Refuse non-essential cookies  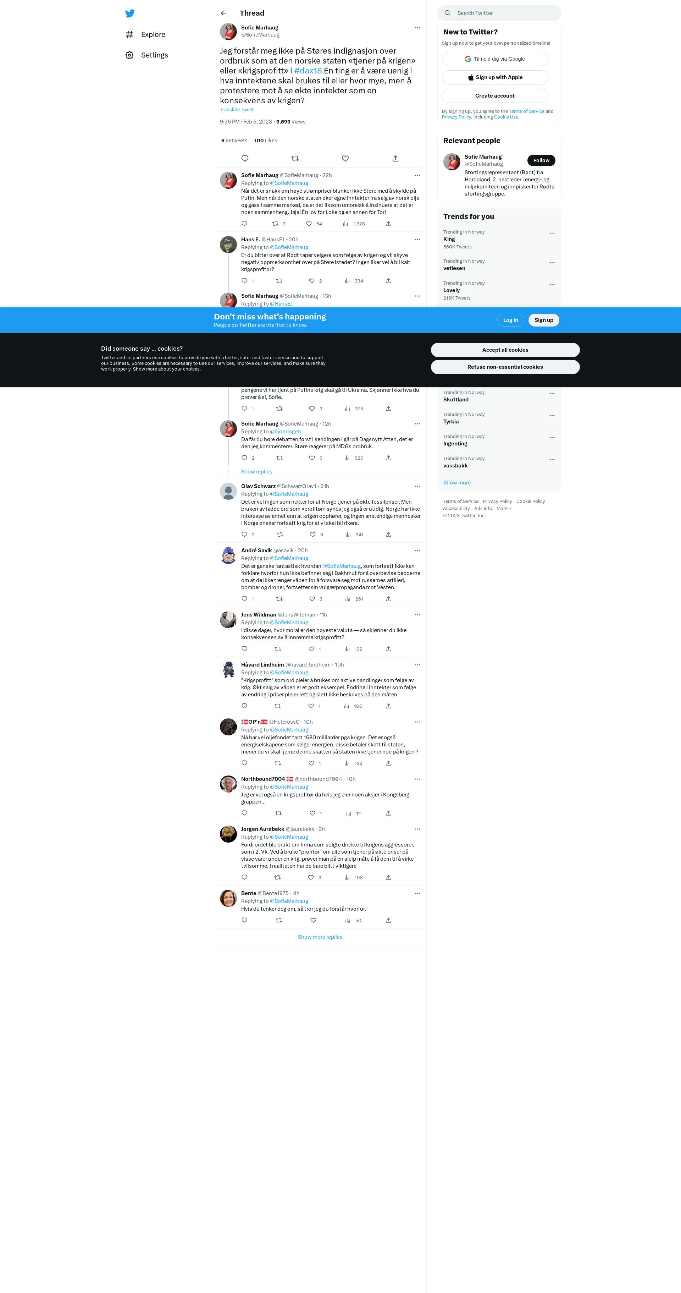[505, 367]
